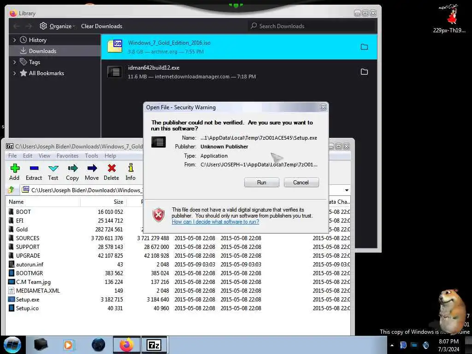Select MEDIAMETA.XML in the file list

coord(178,290)
